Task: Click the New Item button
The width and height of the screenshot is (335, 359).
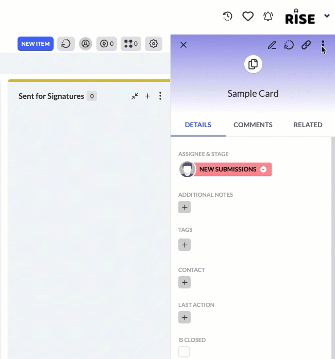Action: (x=36, y=44)
